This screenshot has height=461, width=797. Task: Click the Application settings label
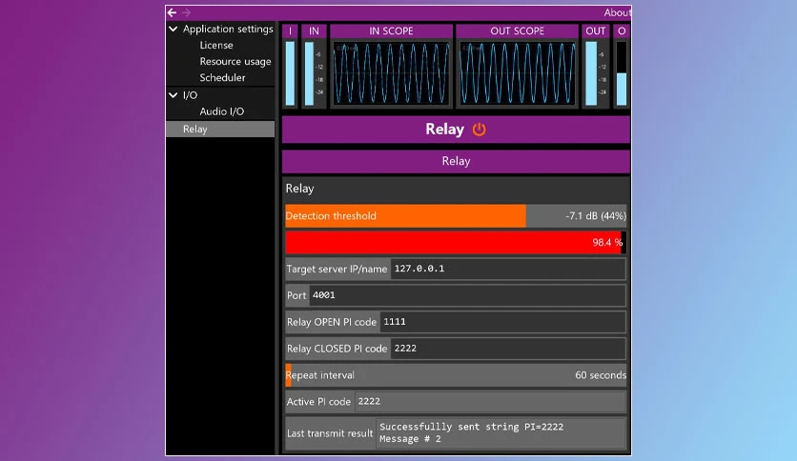pyautogui.click(x=228, y=29)
